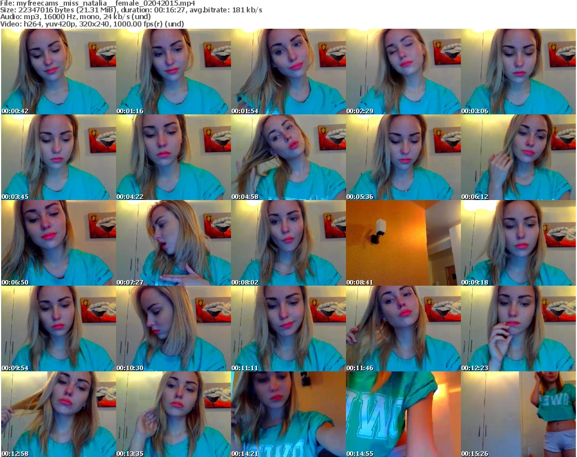Pick the frame marked 00:09:18
The height and width of the screenshot is (457, 577).
518,243
